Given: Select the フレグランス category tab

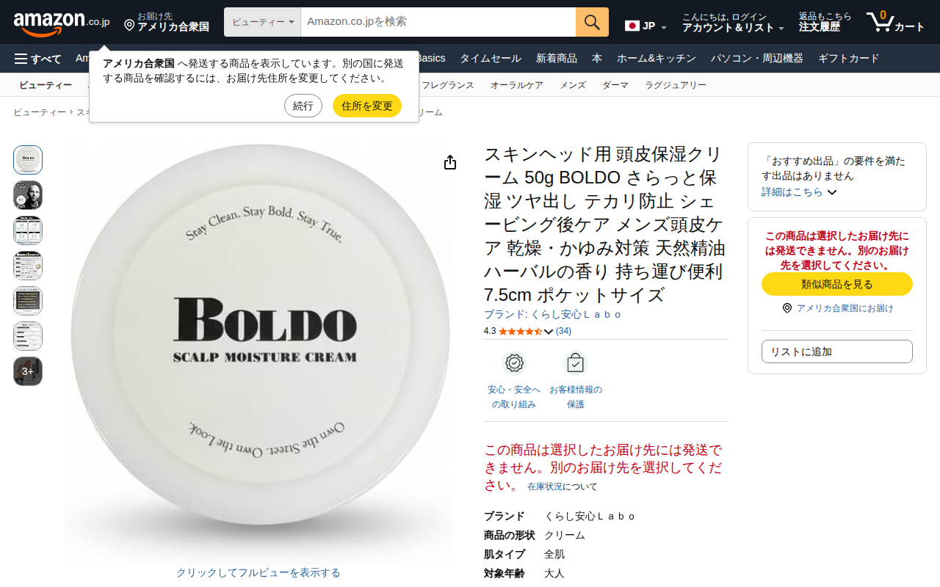Looking at the screenshot, I should click(x=448, y=85).
